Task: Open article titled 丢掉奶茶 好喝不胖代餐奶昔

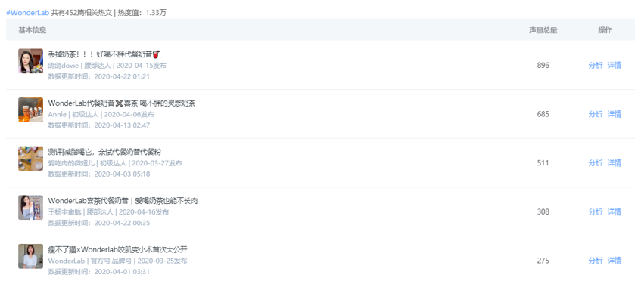Action: click(104, 54)
